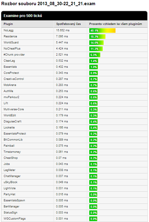Select the ChatManager plugin name
The width and height of the screenshot is (149, 222).
click(x=12, y=176)
